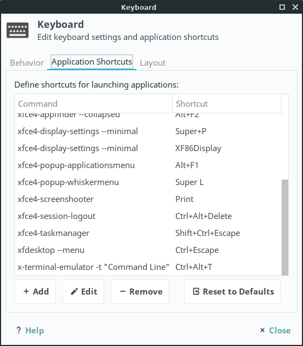Open the Help link
The image size is (303, 346).
pyautogui.click(x=35, y=330)
